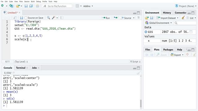Open the Connections tab
198x111 pixels.
pos(180,13)
